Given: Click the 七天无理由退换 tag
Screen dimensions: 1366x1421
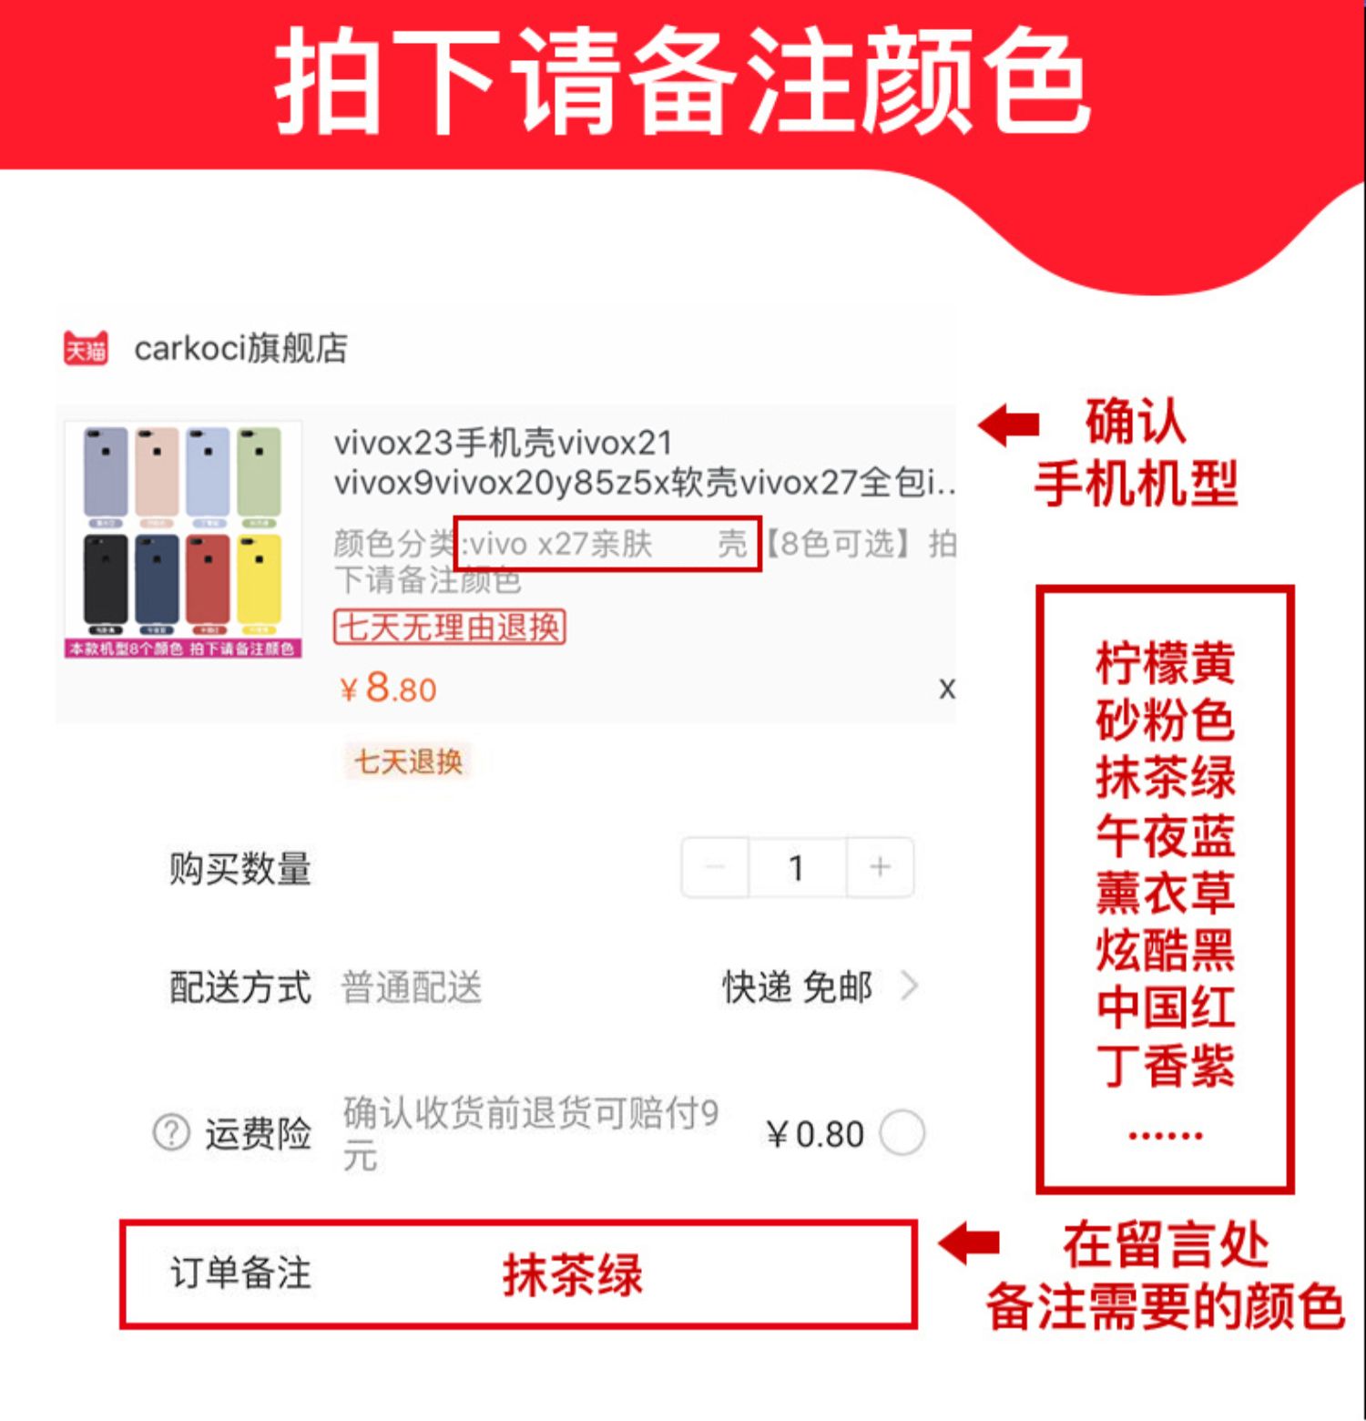Looking at the screenshot, I should (x=450, y=627).
